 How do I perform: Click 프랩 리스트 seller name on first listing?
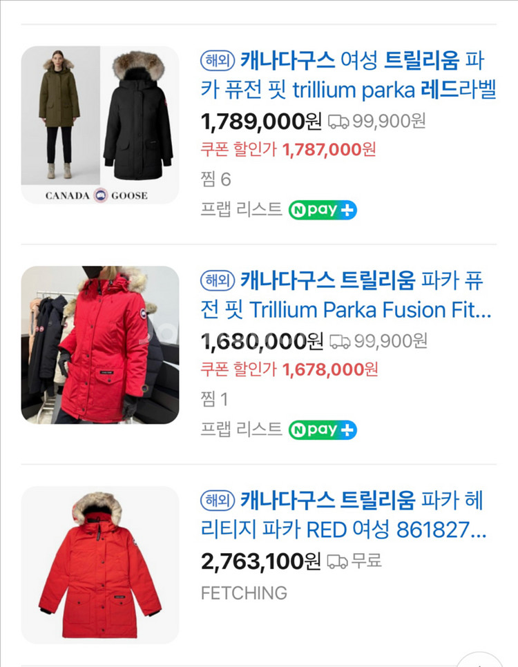point(241,209)
